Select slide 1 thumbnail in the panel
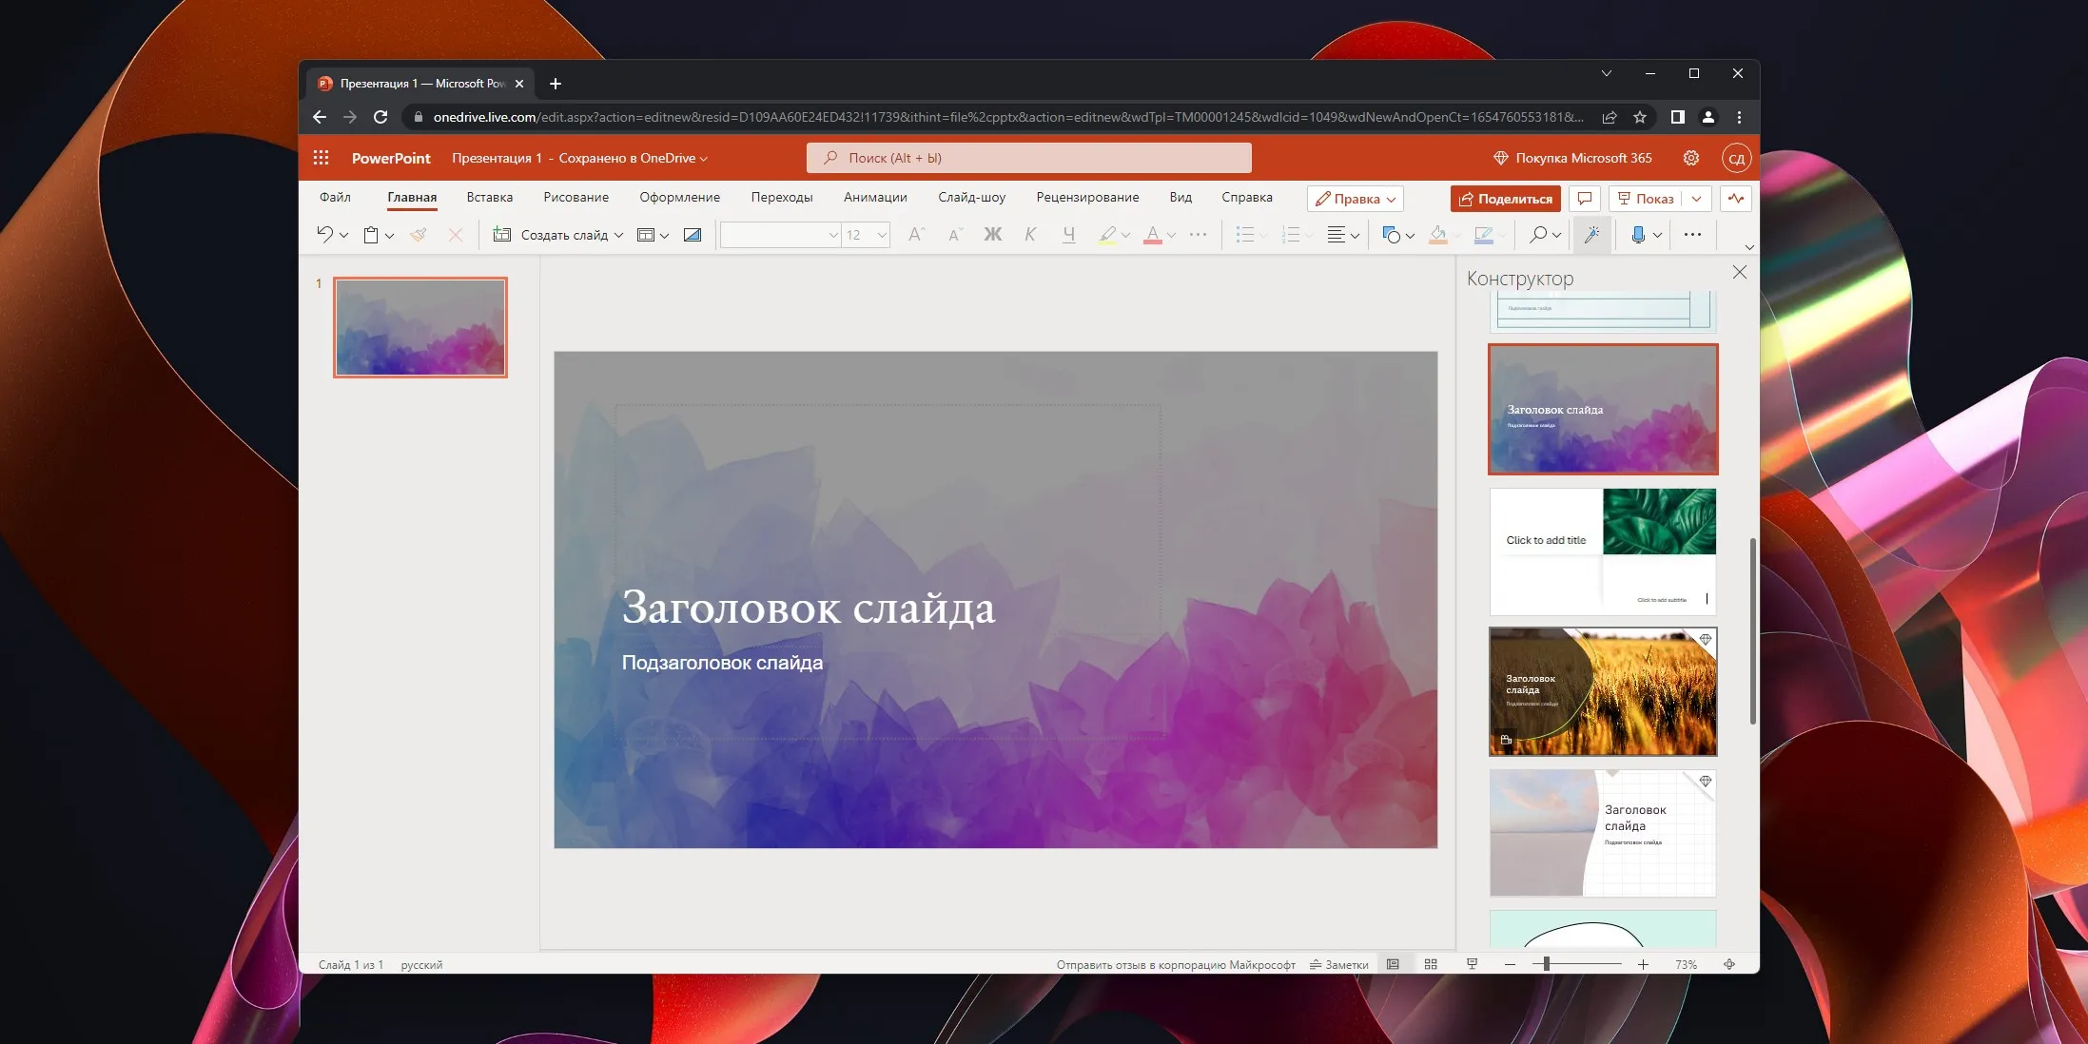The image size is (2088, 1044). point(420,327)
